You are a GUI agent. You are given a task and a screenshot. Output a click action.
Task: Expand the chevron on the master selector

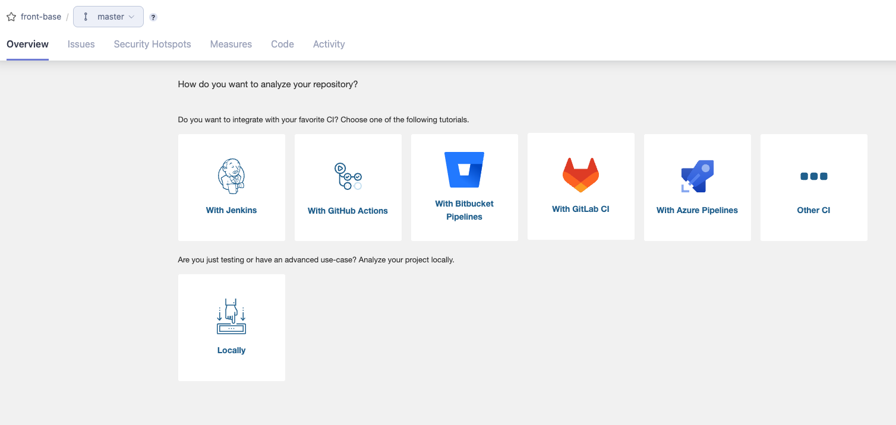131,17
